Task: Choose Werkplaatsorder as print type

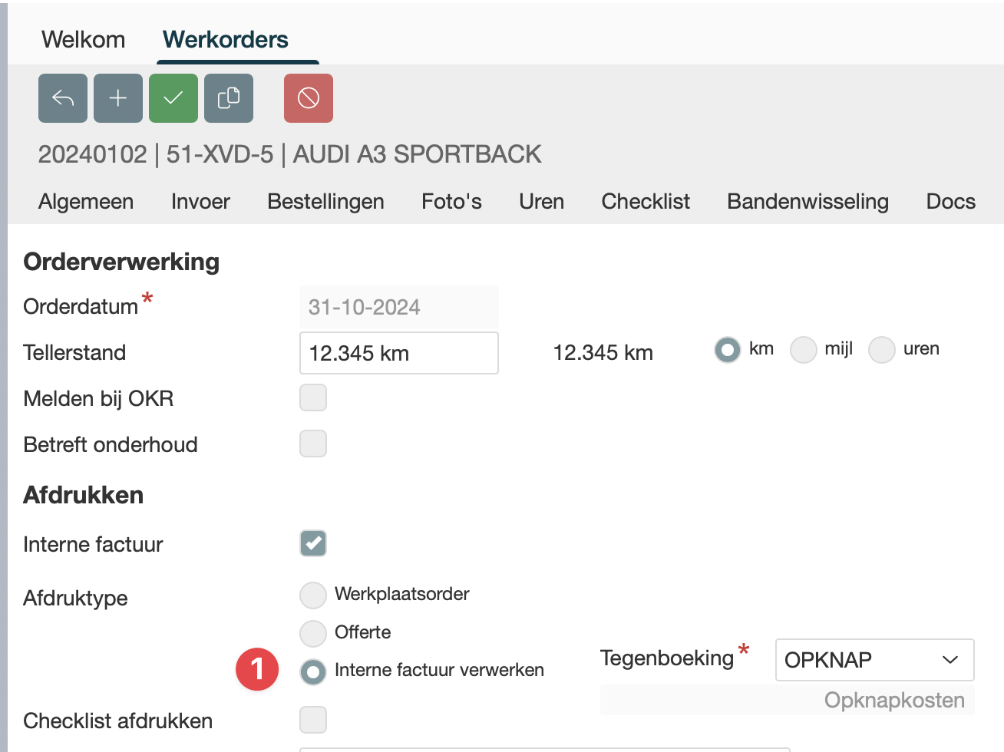Action: point(313,595)
